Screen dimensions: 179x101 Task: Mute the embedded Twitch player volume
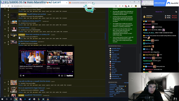[23, 75]
